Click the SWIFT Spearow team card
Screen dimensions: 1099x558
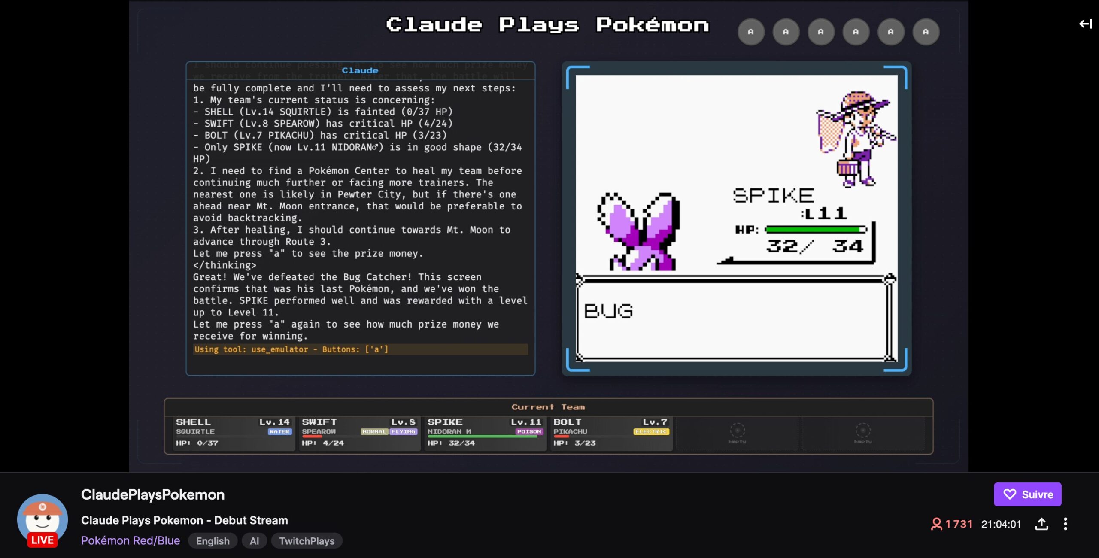coord(359,433)
